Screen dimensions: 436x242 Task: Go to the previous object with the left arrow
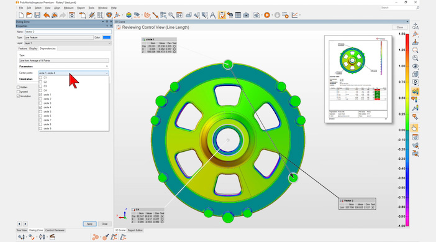tap(19, 224)
